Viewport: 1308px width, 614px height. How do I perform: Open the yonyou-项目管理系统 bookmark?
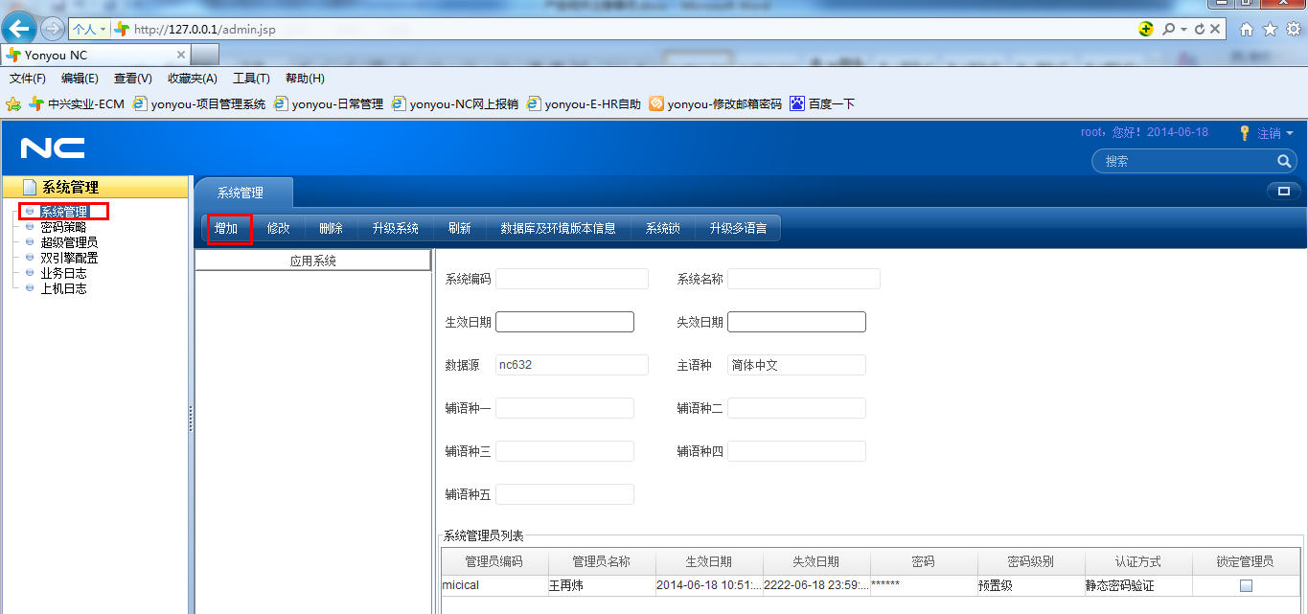199,103
